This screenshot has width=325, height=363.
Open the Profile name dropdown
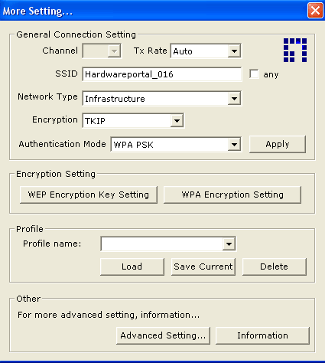[x=229, y=244]
